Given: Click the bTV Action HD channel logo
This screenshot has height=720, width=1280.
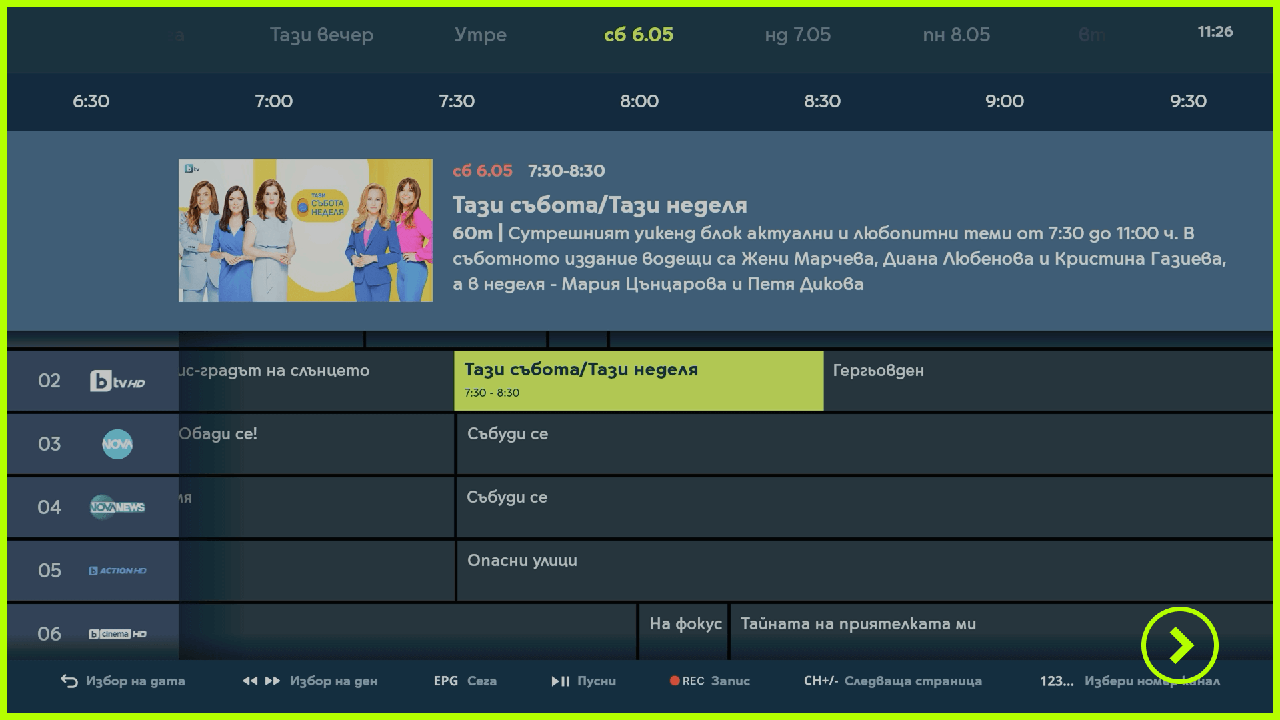Looking at the screenshot, I should 117,570.
